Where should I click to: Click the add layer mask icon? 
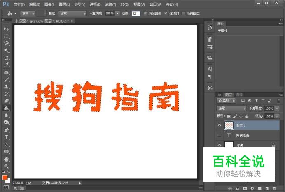pyautogui.click(x=245, y=189)
